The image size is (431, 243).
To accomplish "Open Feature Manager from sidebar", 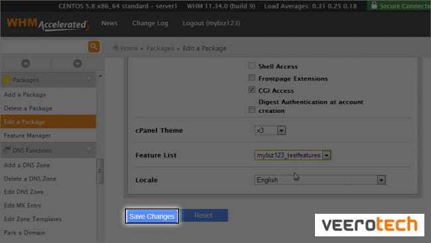I will tap(27, 135).
